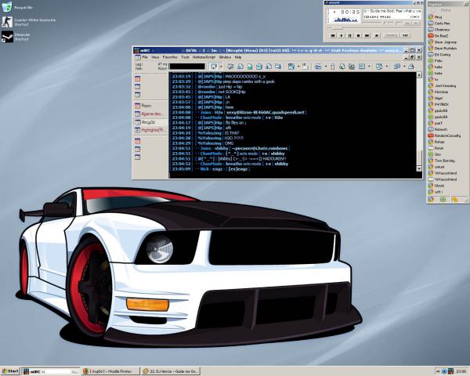Click the 'fbi files on' chat line
This screenshot has height=376, width=470.
point(208,123)
